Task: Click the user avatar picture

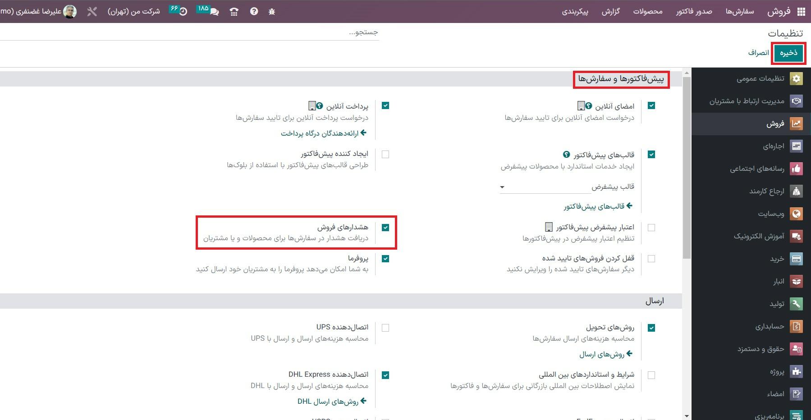Action: pyautogui.click(x=70, y=12)
